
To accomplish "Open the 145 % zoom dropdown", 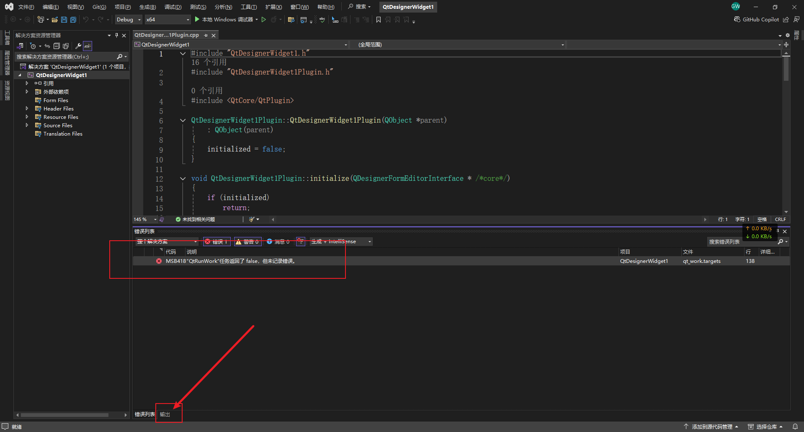I will pos(145,219).
